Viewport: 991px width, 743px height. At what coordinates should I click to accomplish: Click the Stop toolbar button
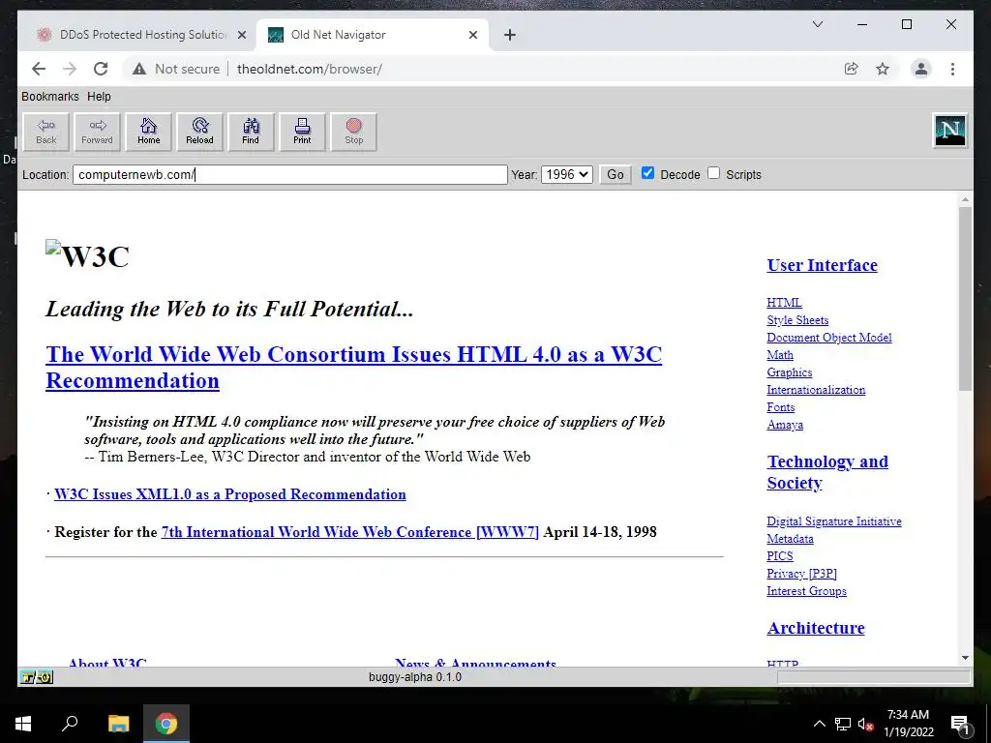click(x=354, y=132)
